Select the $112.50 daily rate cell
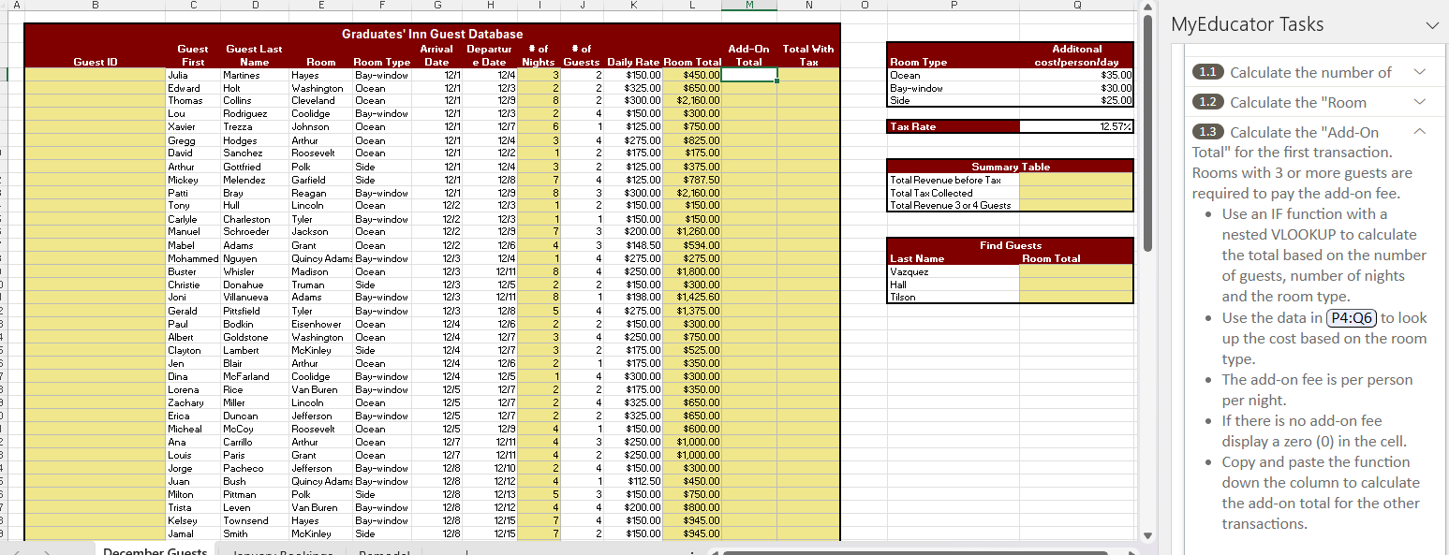 point(634,481)
